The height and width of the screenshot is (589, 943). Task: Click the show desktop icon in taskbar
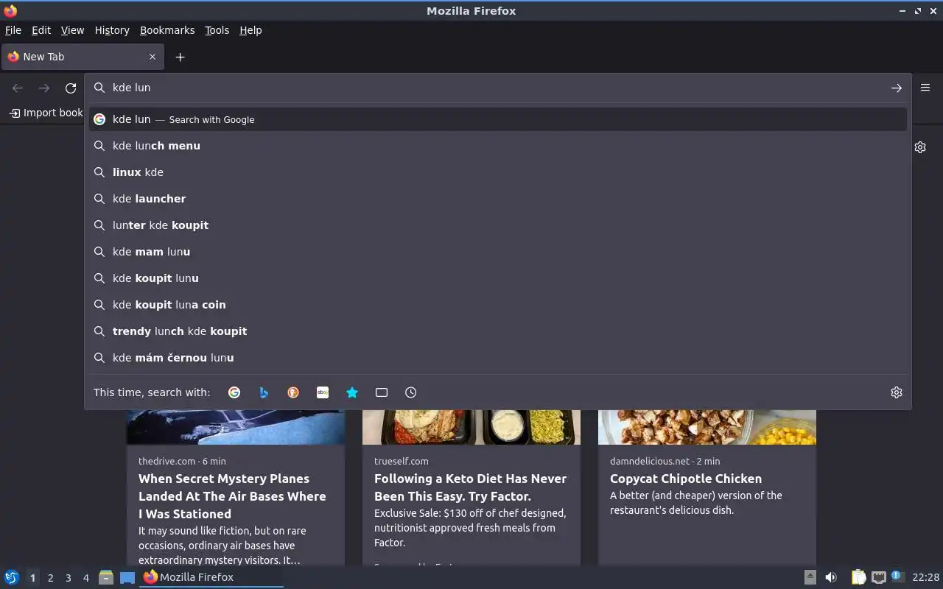tap(127, 577)
